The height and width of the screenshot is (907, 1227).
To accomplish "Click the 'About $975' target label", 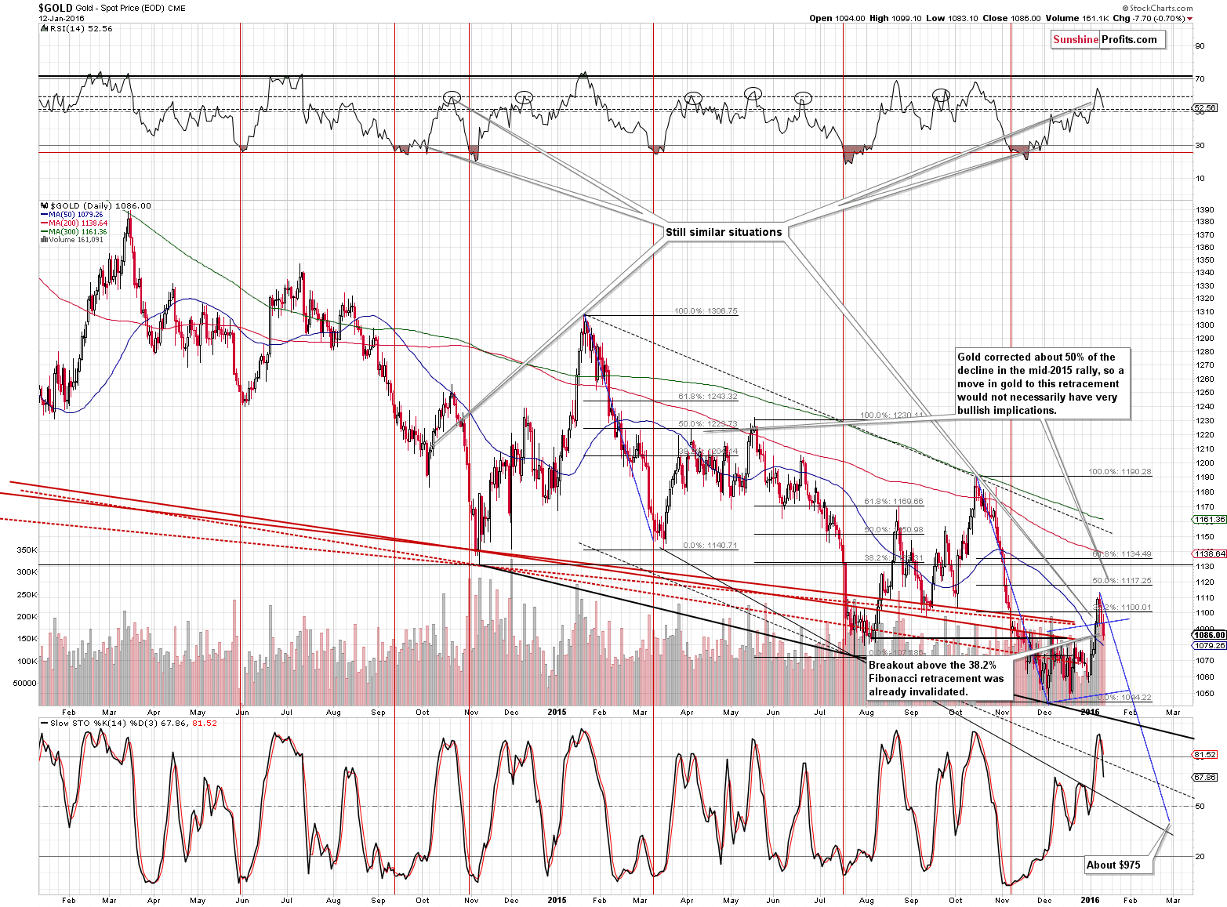I will (1119, 865).
